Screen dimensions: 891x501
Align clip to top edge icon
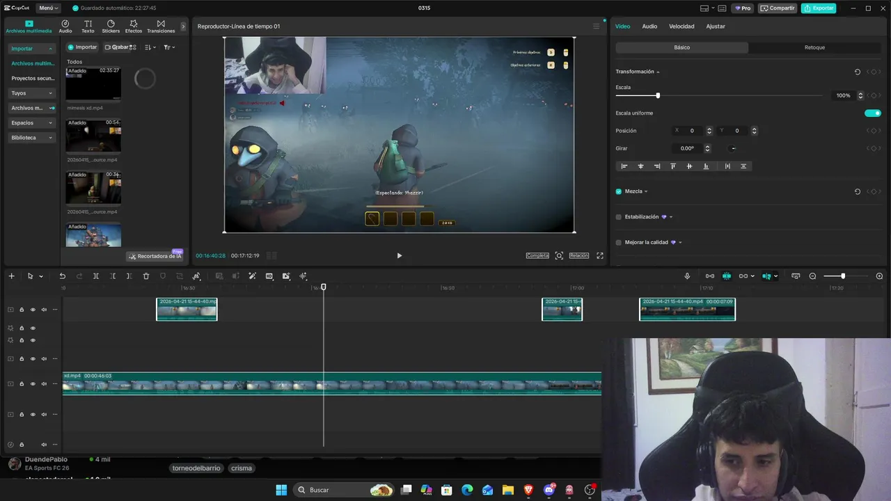[673, 166]
